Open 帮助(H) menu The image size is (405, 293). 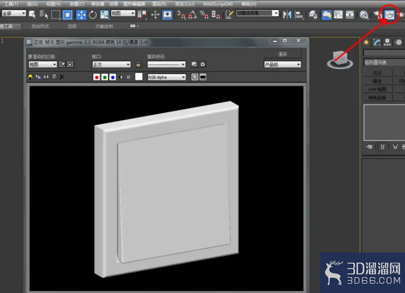(249, 4)
